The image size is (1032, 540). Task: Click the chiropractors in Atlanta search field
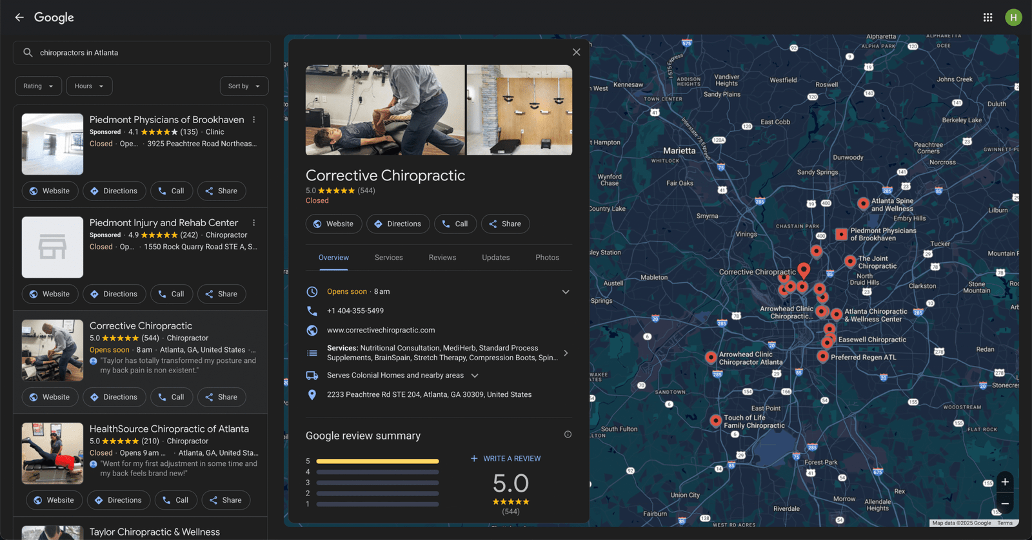(x=142, y=53)
